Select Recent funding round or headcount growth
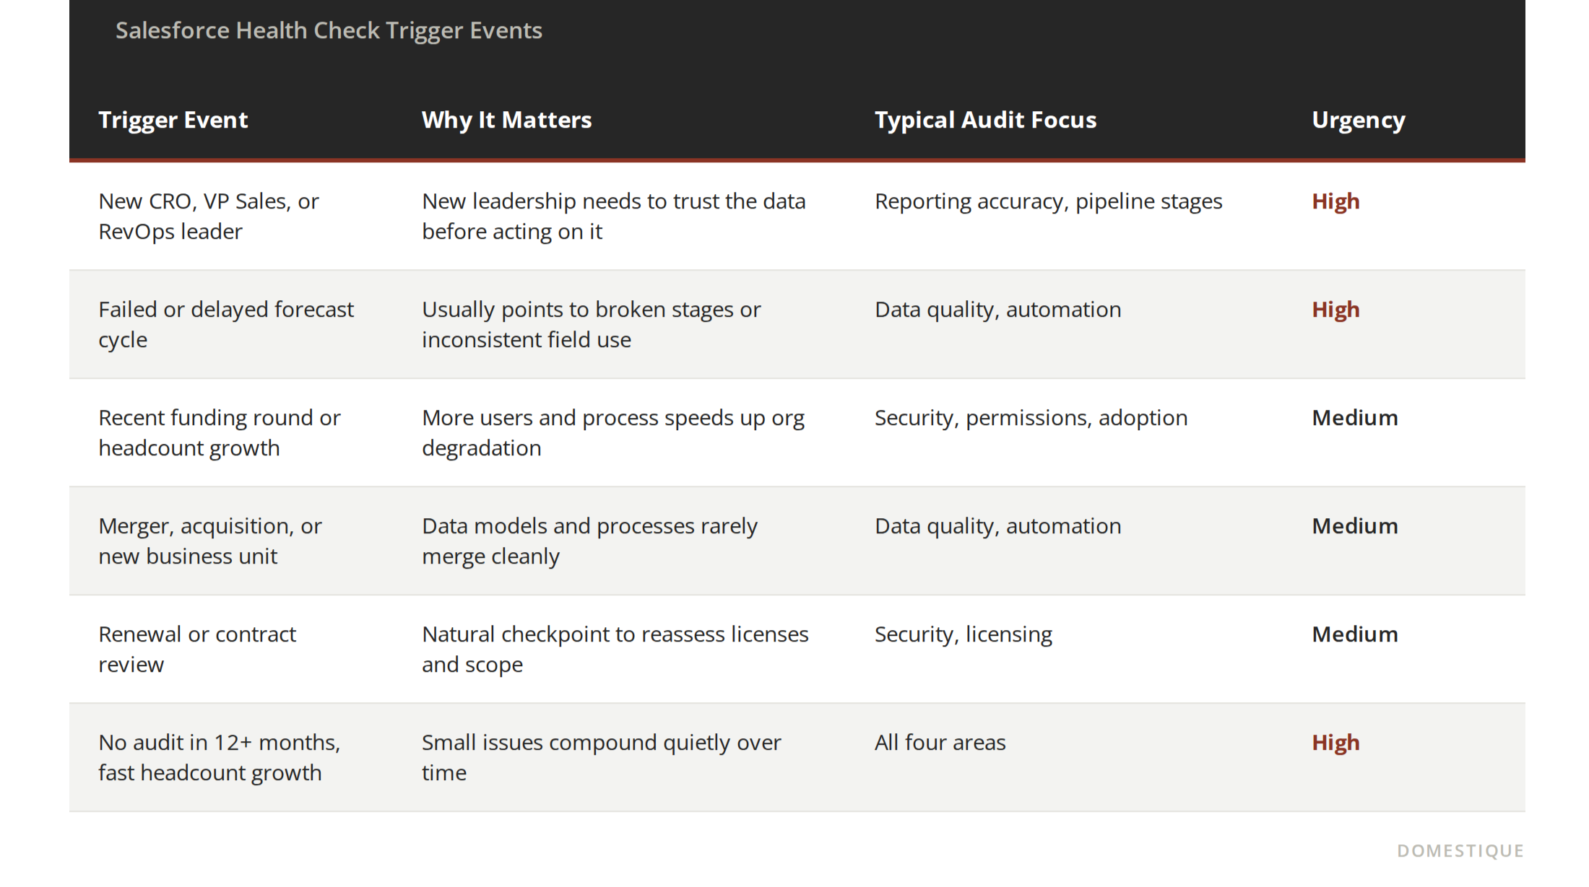1589x887 pixels. (220, 432)
